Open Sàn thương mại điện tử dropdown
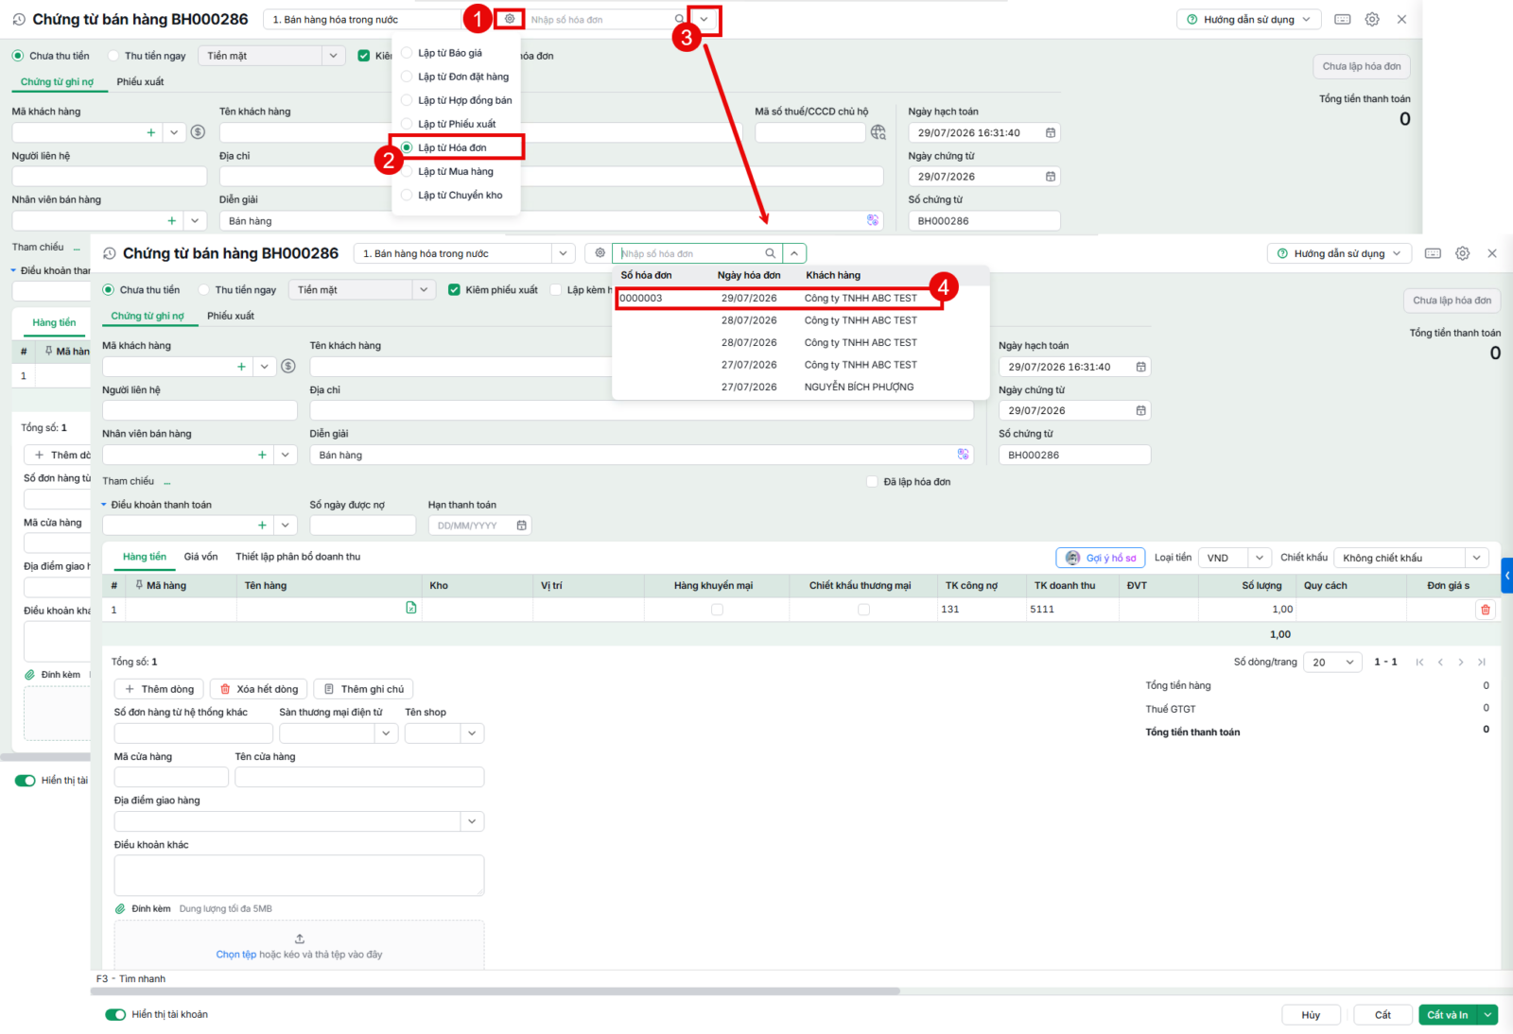This screenshot has height=1034, width=1513. click(x=386, y=733)
